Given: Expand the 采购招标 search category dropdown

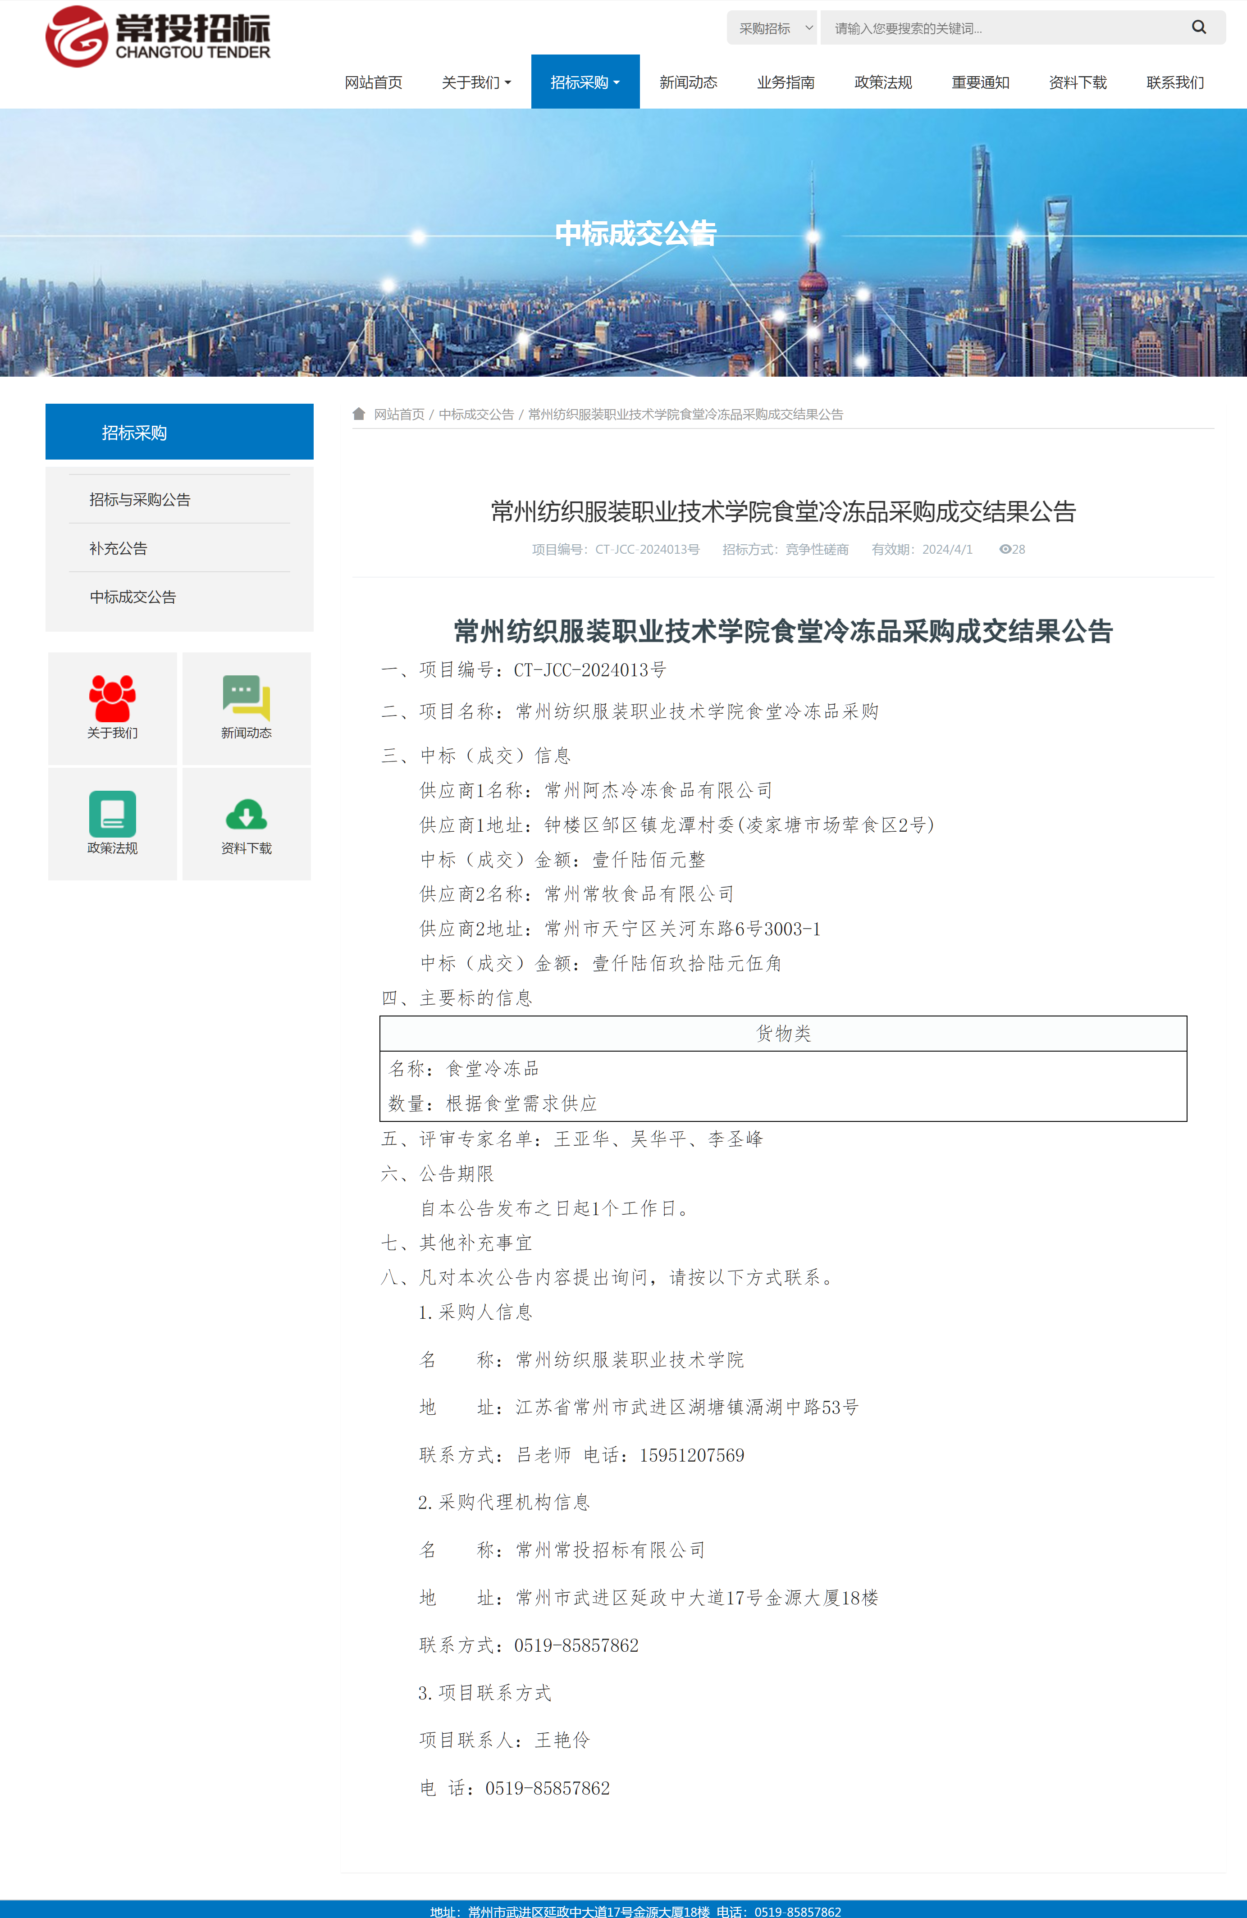Looking at the screenshot, I should tap(772, 28).
